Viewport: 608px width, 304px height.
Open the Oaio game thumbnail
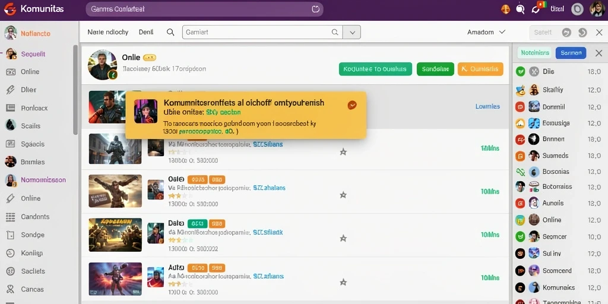coord(115,191)
